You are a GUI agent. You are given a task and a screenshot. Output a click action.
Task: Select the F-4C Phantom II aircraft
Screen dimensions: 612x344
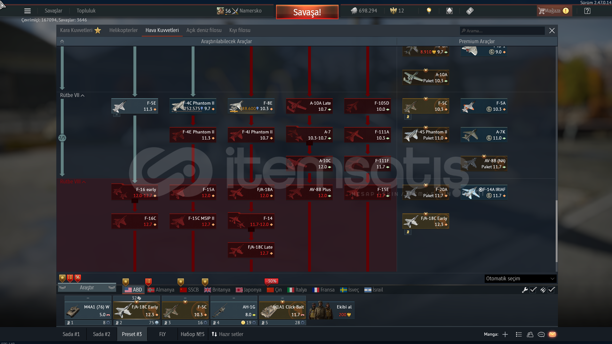[x=193, y=106]
